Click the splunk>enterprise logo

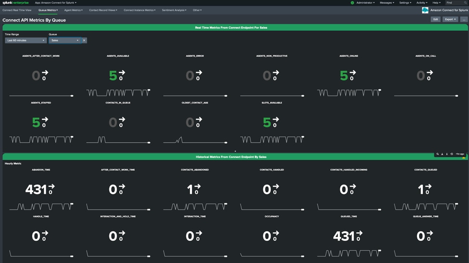coord(15,3)
